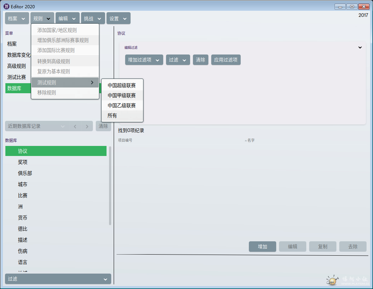This screenshot has height=289, width=373.
Task: Expand the bottom 过滤 dropdown
Action: [x=58, y=279]
